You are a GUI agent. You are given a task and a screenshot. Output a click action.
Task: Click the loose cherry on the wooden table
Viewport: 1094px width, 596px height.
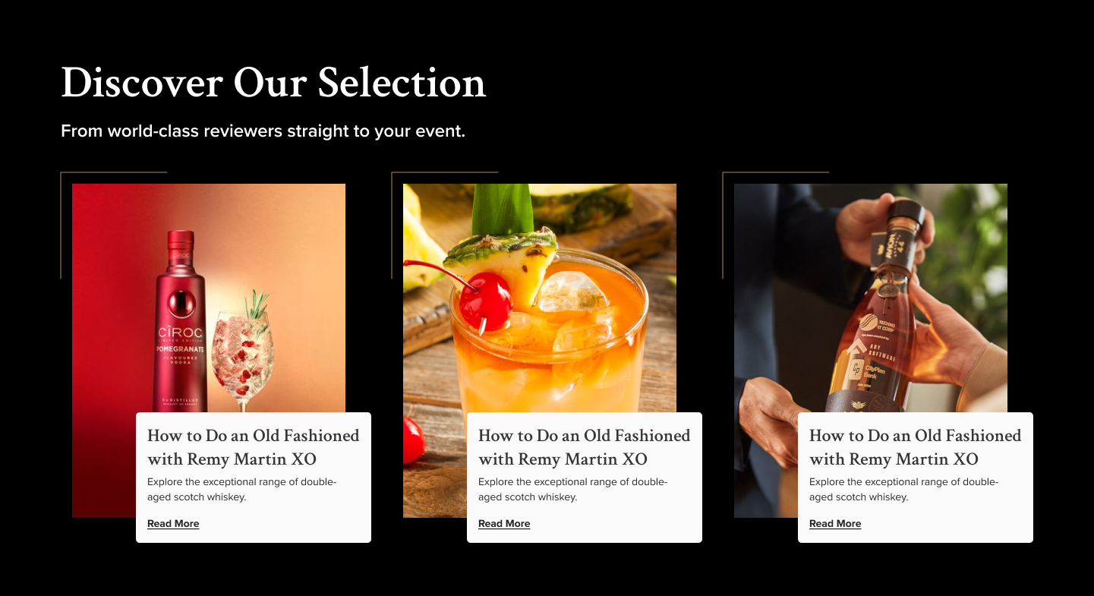click(414, 440)
